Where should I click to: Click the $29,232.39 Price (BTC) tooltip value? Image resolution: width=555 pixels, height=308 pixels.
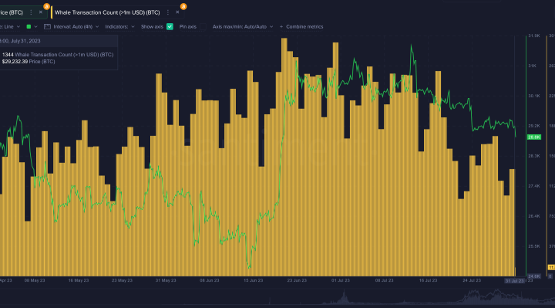coord(29,62)
